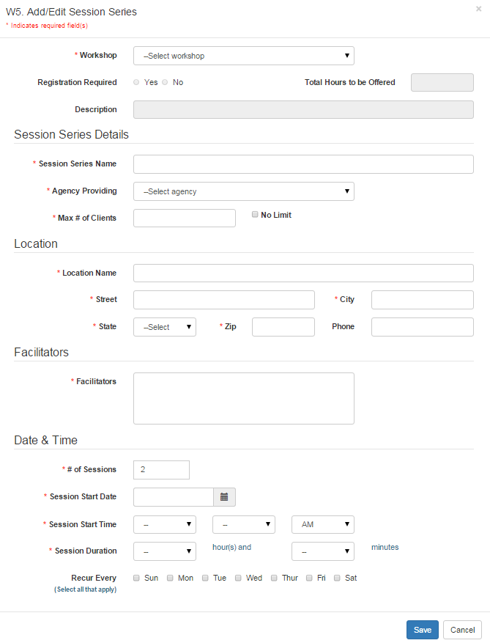The width and height of the screenshot is (490, 643).
Task: Expand the Select agency dropdown
Action: point(243,191)
